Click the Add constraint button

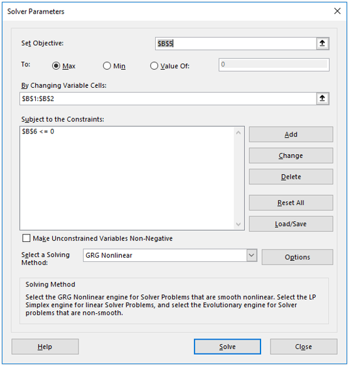pos(291,135)
